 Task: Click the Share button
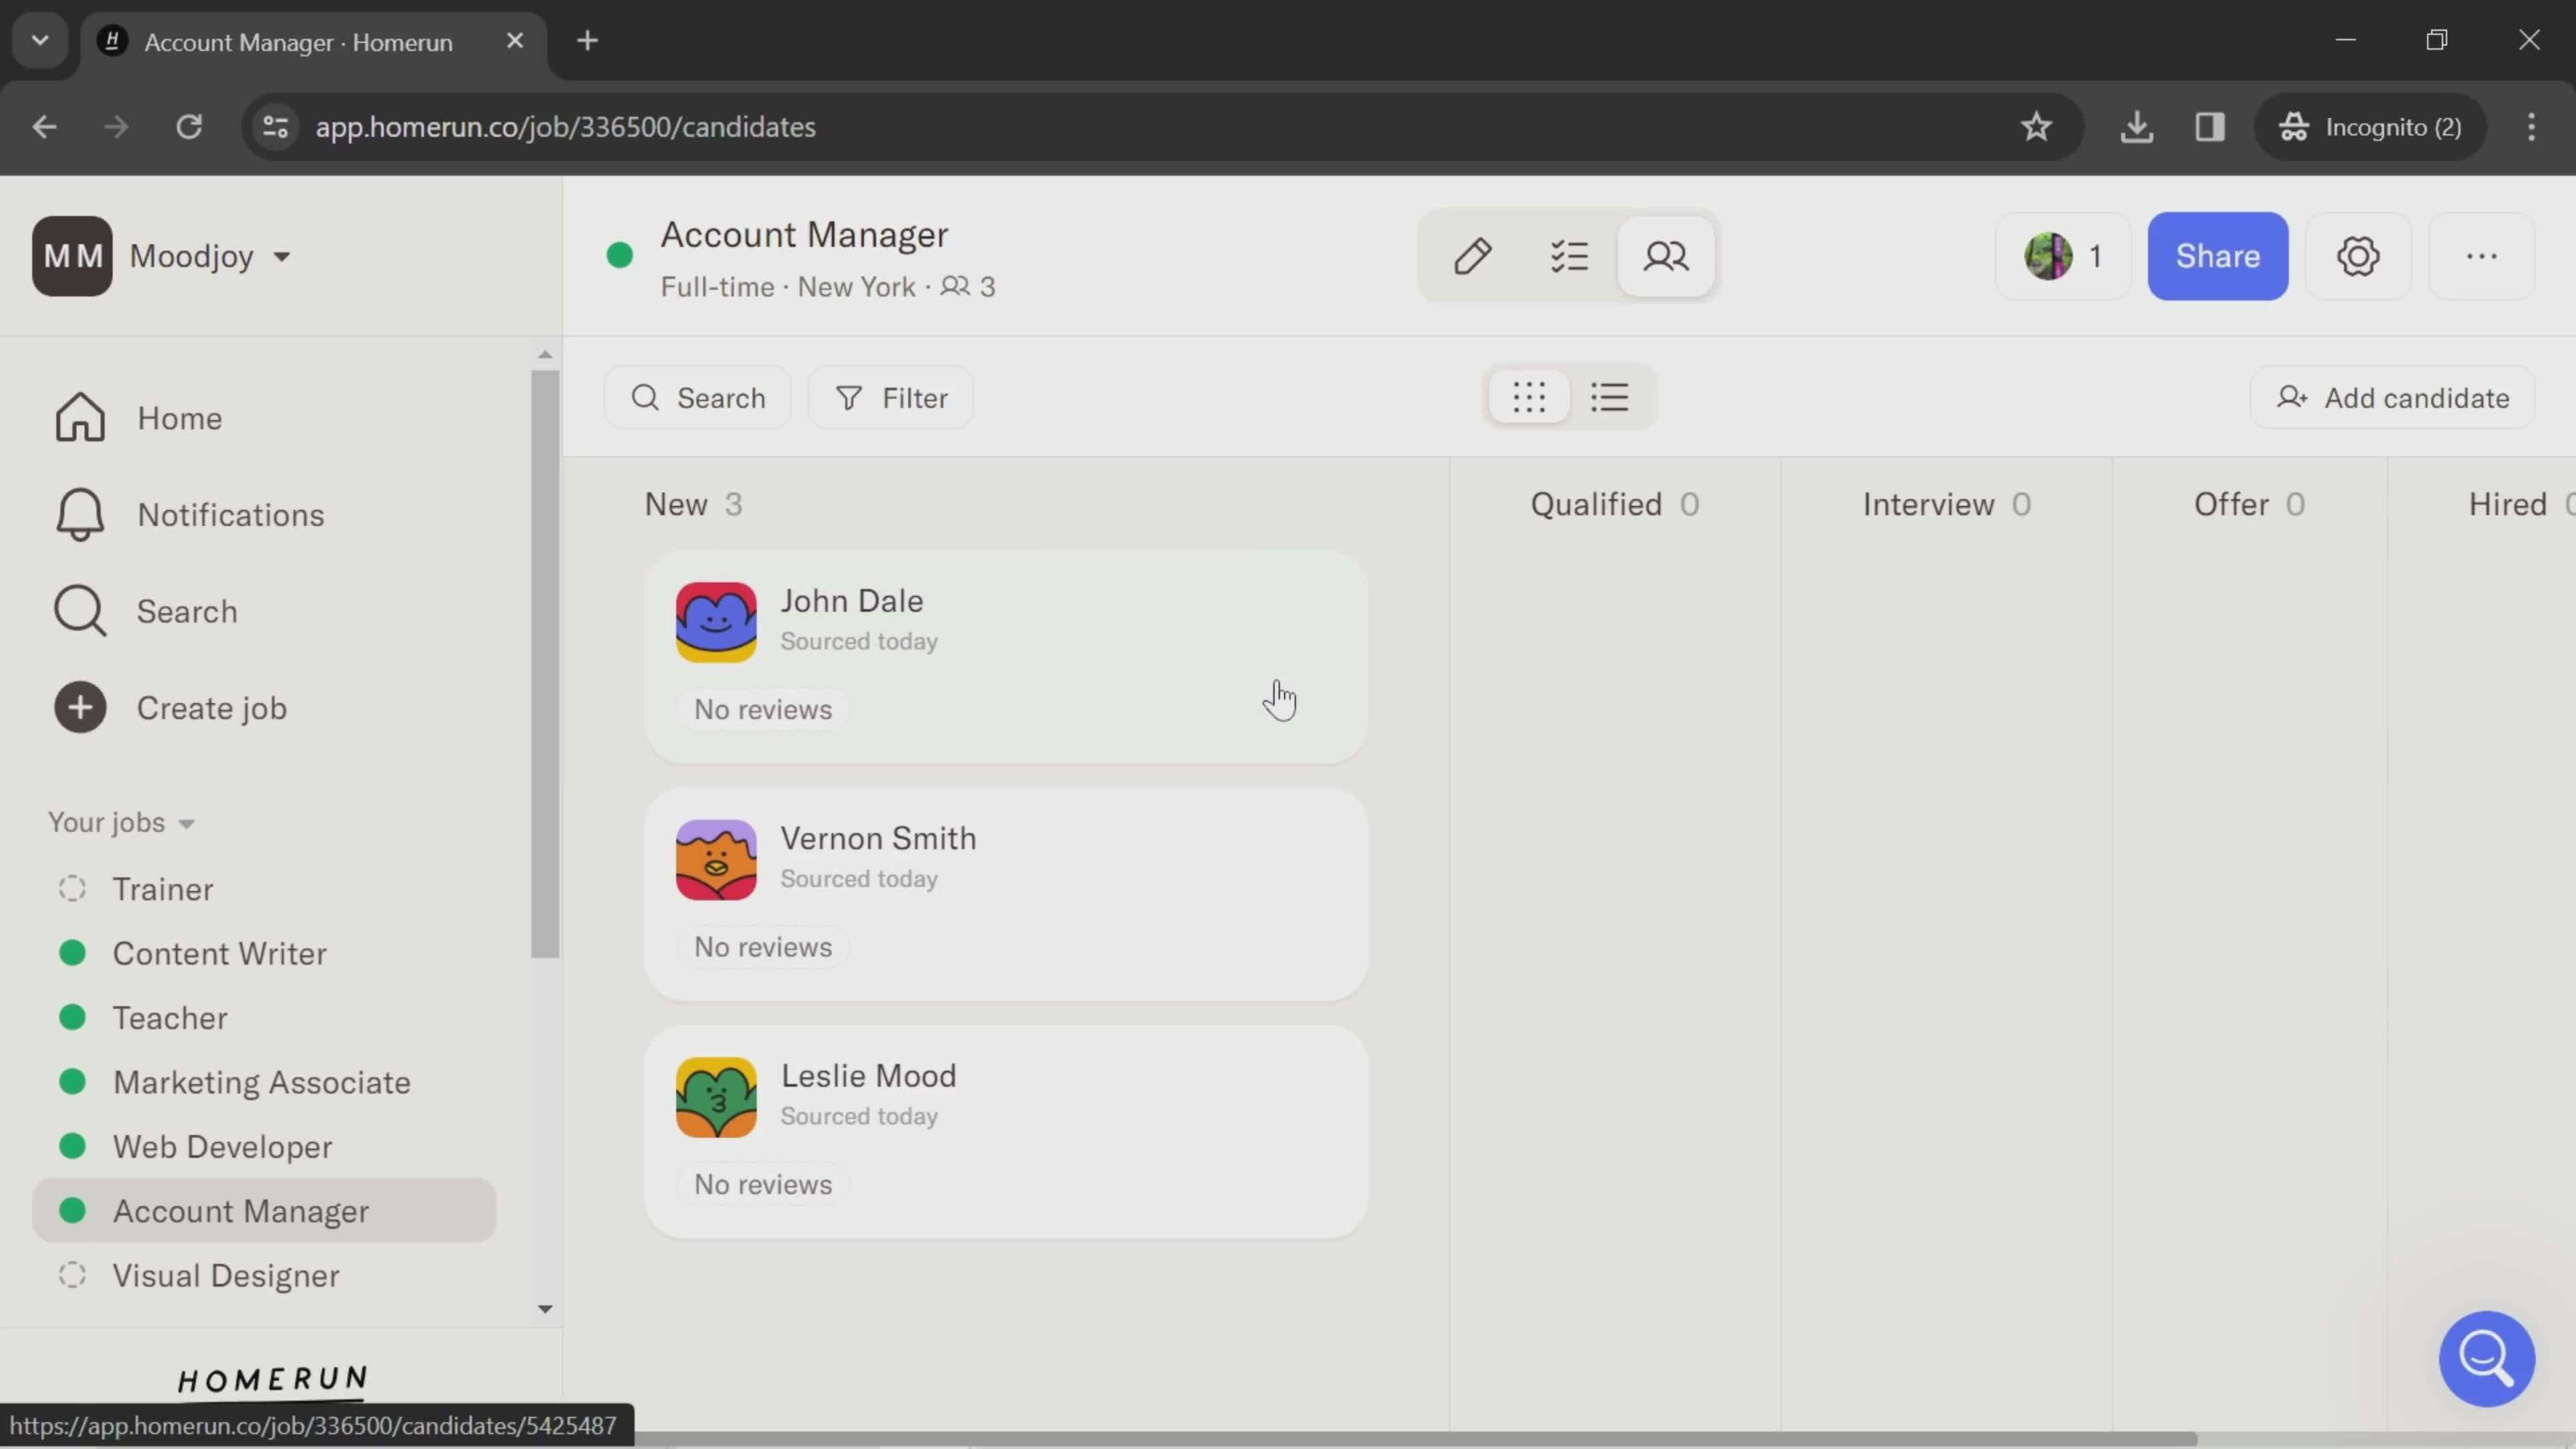[x=2217, y=256]
